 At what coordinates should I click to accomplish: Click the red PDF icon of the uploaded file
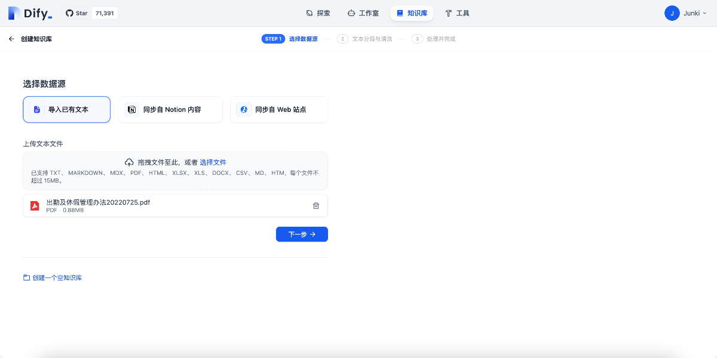(x=35, y=205)
